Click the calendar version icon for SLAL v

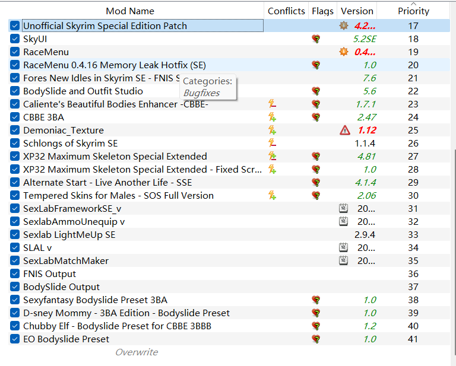343,247
